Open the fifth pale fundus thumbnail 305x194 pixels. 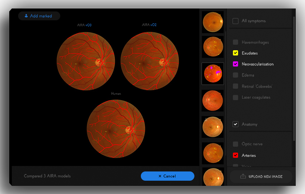coord(213,127)
